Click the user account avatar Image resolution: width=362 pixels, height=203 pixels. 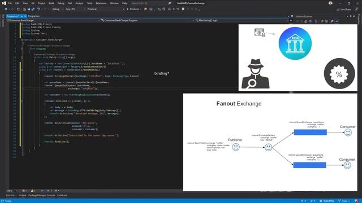[330, 3]
